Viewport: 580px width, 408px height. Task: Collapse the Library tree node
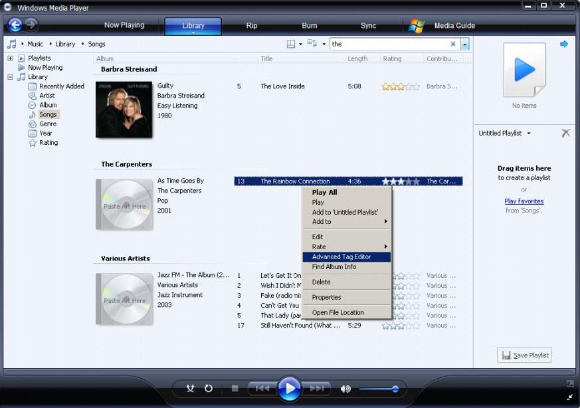(11, 77)
